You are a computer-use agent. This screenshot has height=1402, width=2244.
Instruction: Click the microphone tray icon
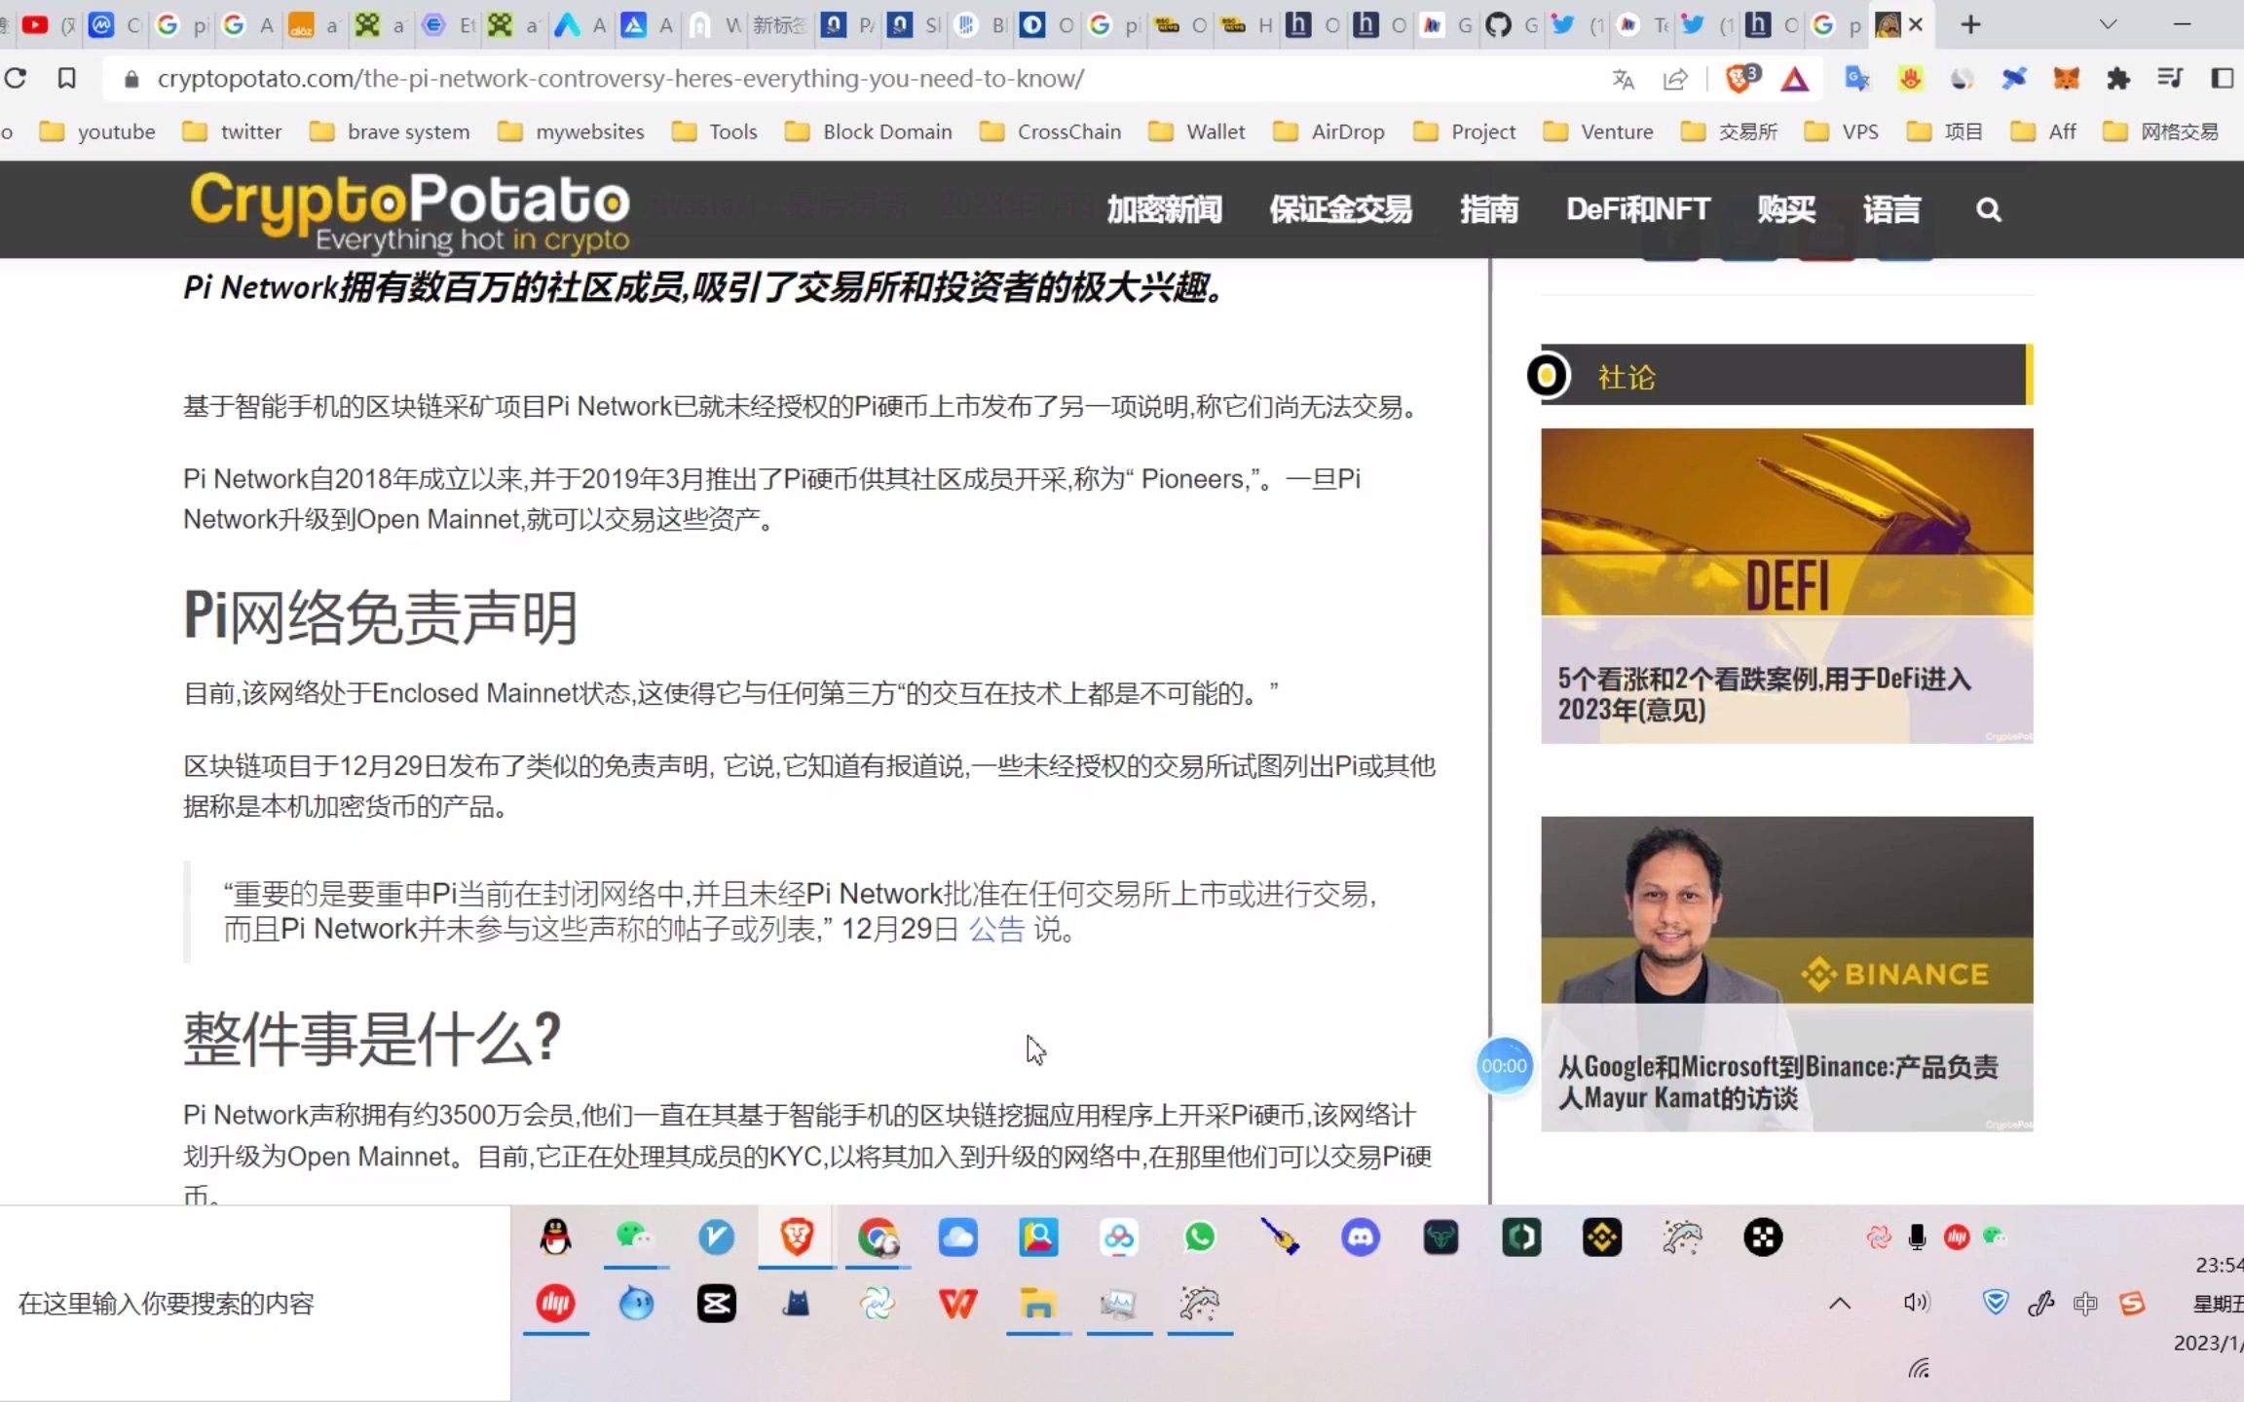click(x=1917, y=1237)
